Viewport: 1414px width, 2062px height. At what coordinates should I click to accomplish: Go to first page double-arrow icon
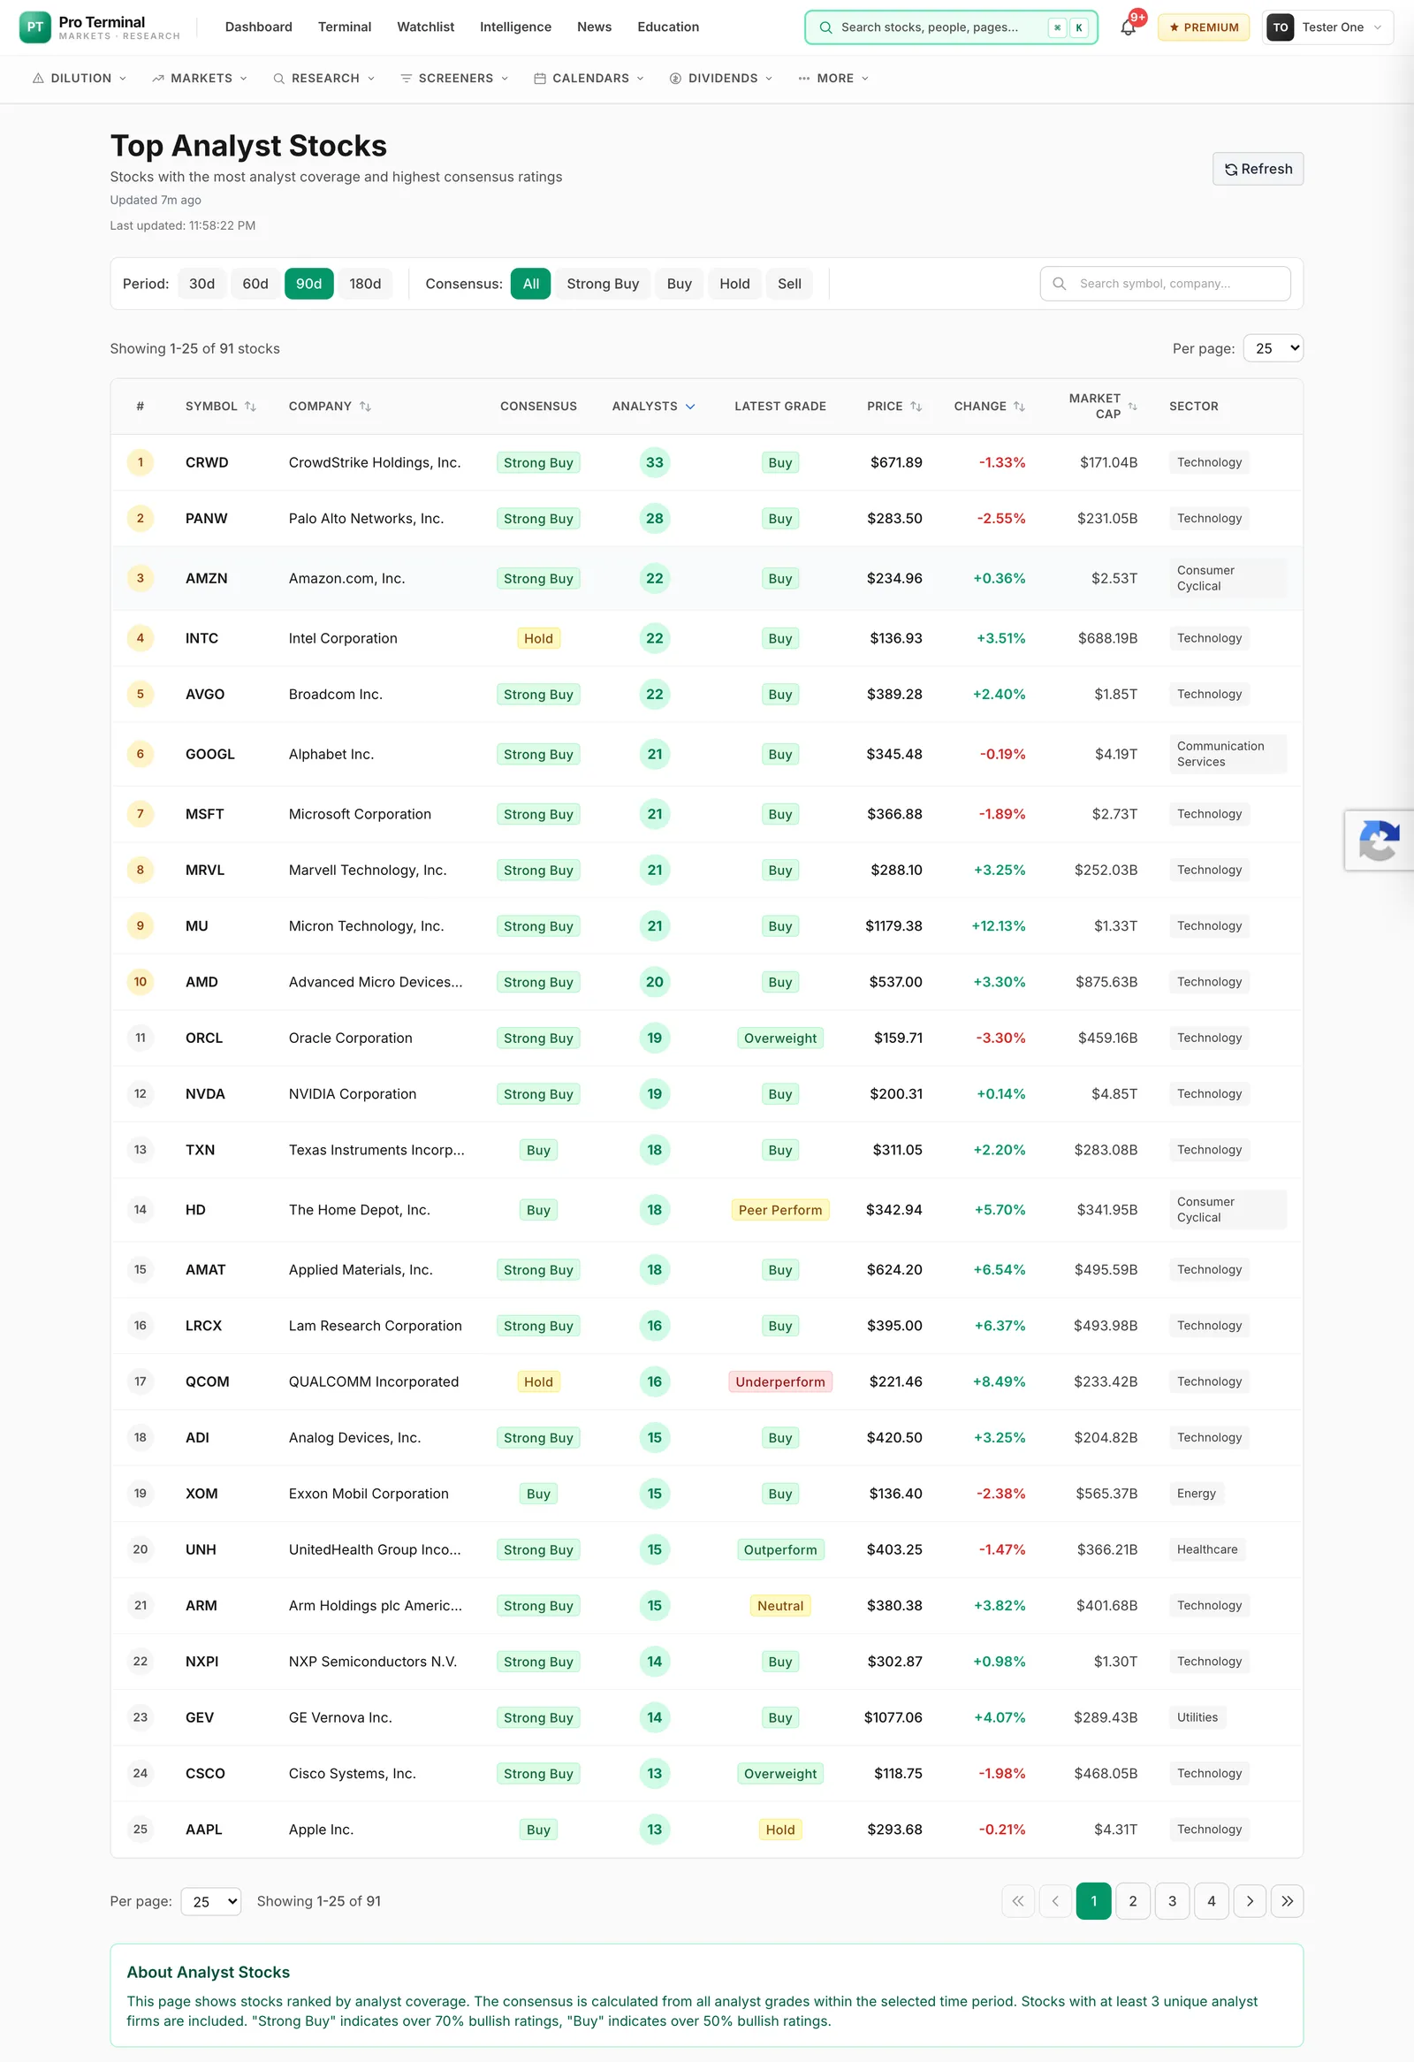point(1017,1900)
